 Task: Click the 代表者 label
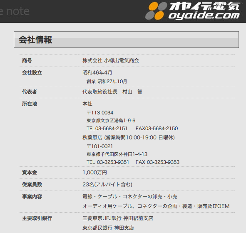point(30,92)
